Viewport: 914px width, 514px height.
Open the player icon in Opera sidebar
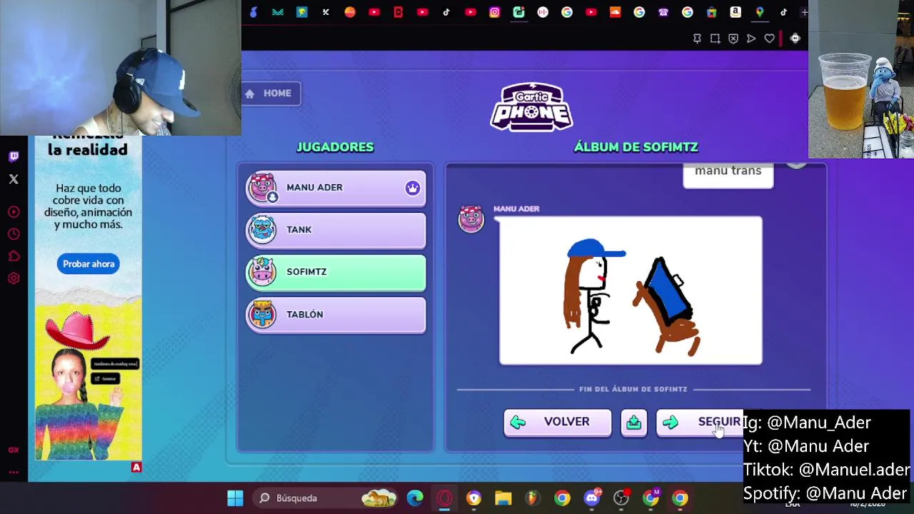(14, 212)
